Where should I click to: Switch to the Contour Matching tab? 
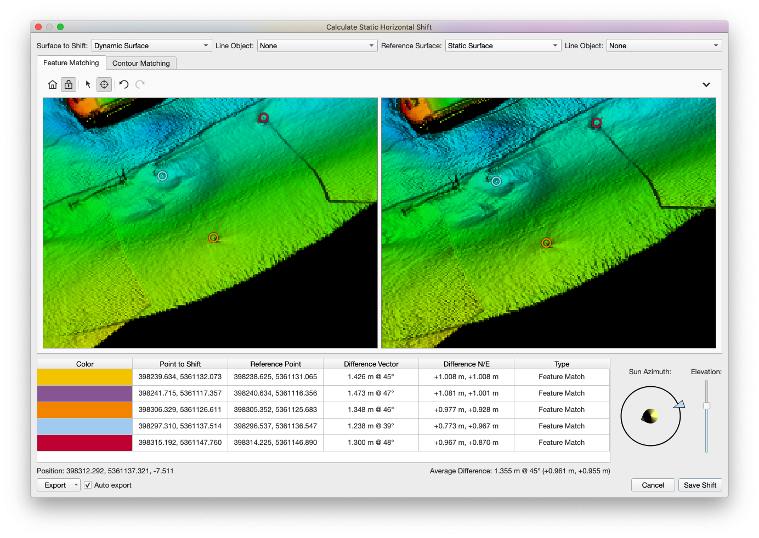141,63
